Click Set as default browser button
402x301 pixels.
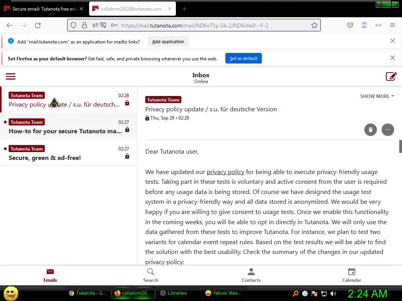click(243, 58)
